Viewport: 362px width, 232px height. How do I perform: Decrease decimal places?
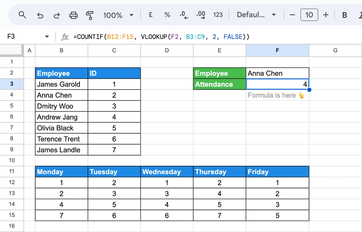(x=184, y=15)
